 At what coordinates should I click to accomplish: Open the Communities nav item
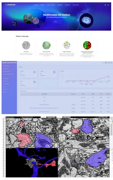click(76, 5)
